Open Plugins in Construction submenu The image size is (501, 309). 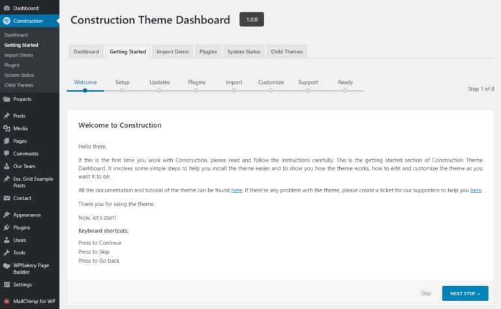[12, 65]
